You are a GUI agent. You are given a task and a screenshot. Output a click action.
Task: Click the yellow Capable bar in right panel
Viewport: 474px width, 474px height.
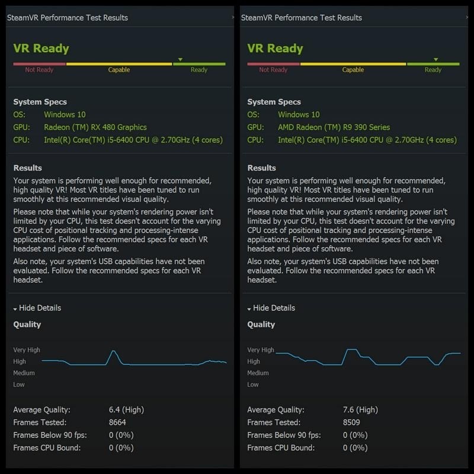[353, 64]
